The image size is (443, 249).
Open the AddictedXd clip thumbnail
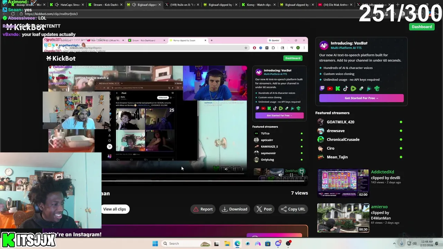coord(343,183)
